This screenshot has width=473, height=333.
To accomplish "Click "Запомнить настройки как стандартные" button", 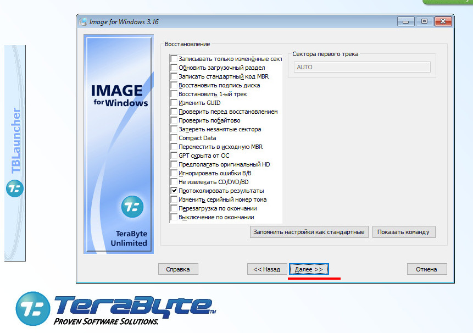I will click(309, 232).
